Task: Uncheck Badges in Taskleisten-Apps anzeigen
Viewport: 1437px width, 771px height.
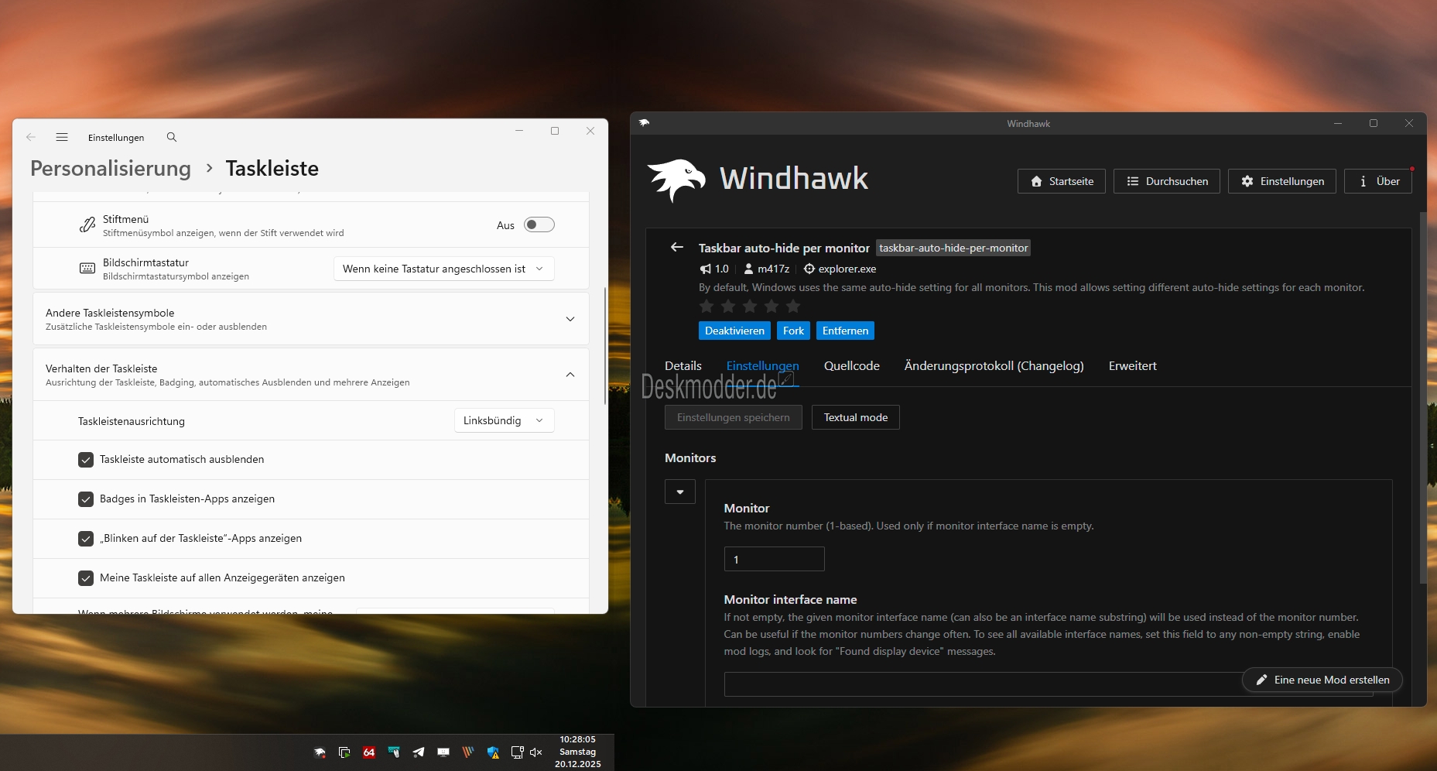Action: [x=86, y=499]
